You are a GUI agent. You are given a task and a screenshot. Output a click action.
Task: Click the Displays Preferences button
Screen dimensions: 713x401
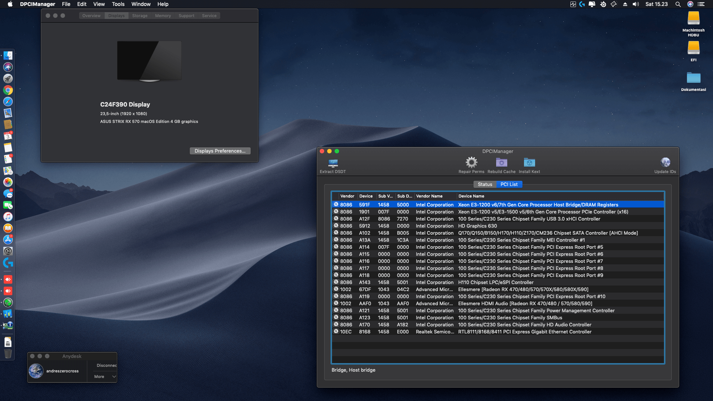(x=220, y=151)
